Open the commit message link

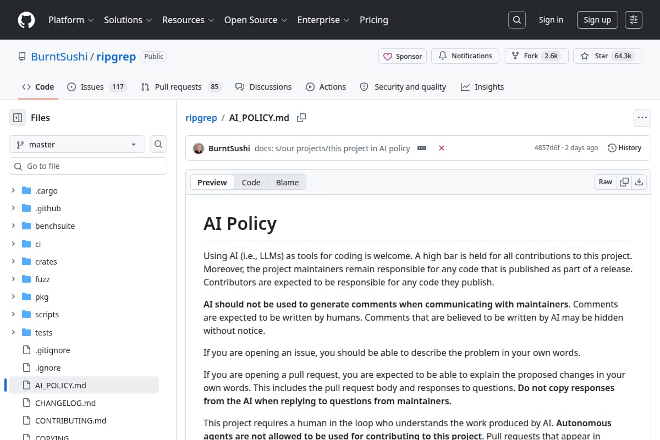tap(332, 148)
